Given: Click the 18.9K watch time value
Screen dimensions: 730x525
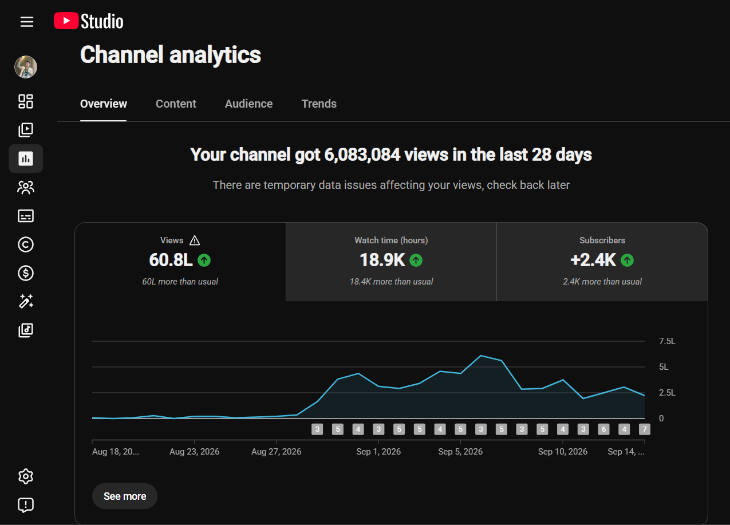Looking at the screenshot, I should click(x=382, y=260).
